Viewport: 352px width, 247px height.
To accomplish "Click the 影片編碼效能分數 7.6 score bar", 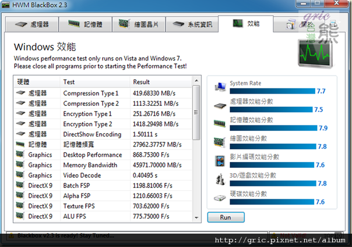I will [272, 165].
